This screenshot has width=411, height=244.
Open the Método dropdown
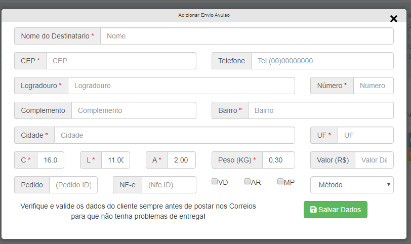(352, 185)
